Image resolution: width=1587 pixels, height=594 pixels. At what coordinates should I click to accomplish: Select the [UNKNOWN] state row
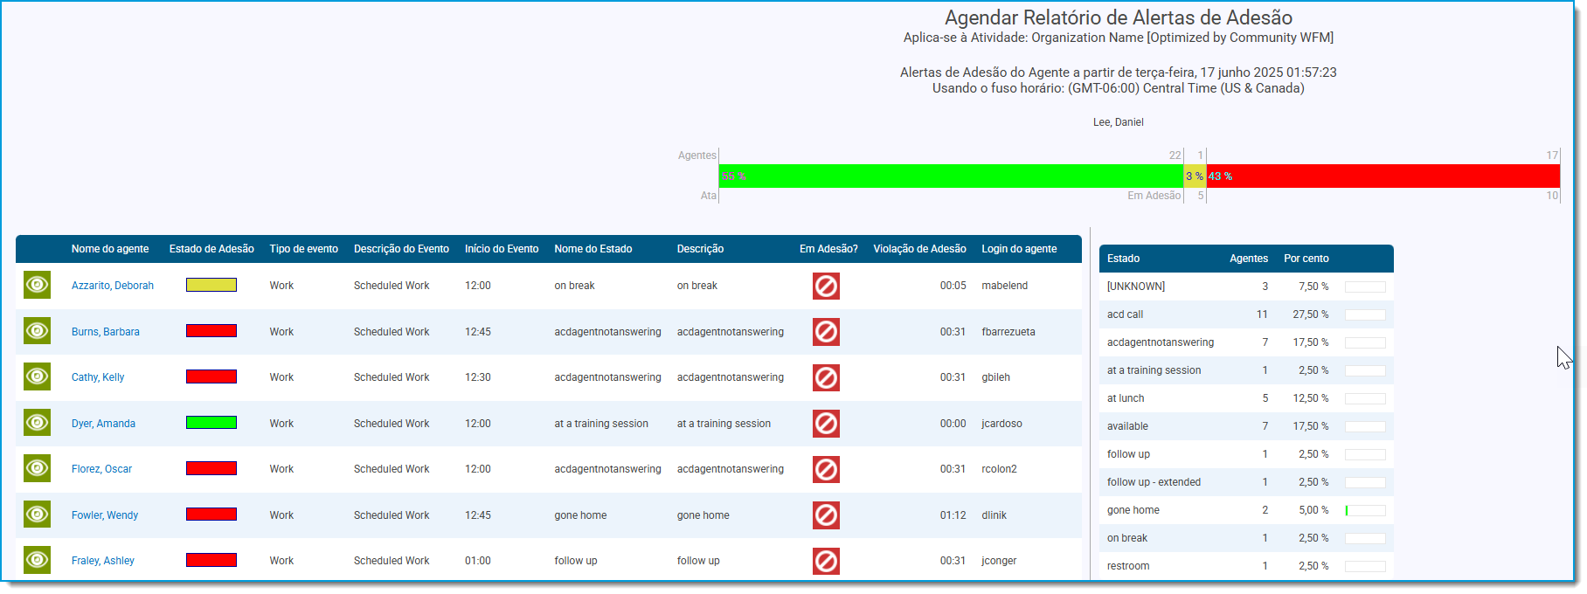(x=1246, y=287)
